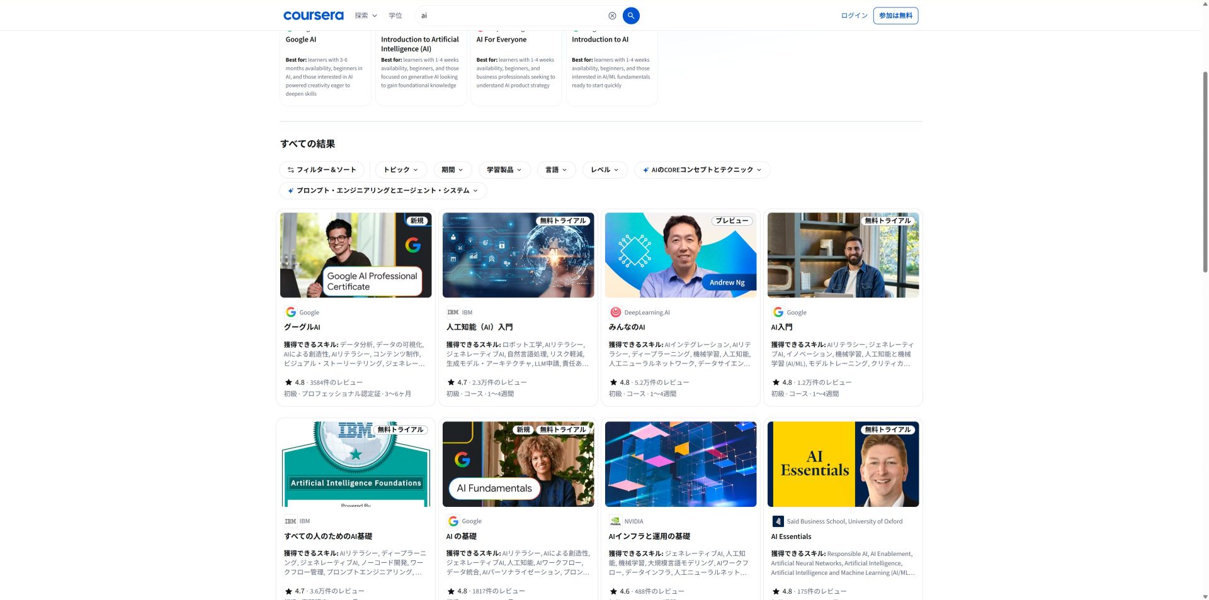Viewport: 1209px width, 600px height.
Task: Open the "Introduction to AI" recommendation card
Action: 612,68
